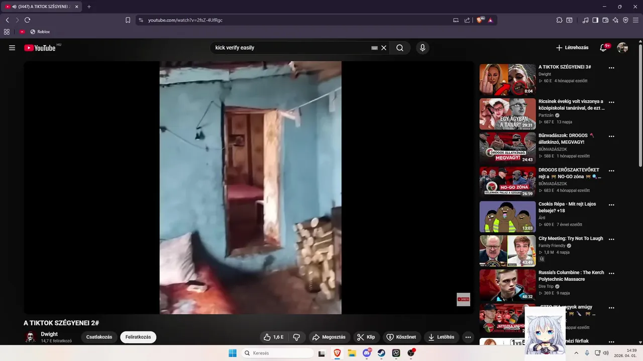Open the Brave playlist music note icon
Screen dimensions: 643x361
coord(585,20)
